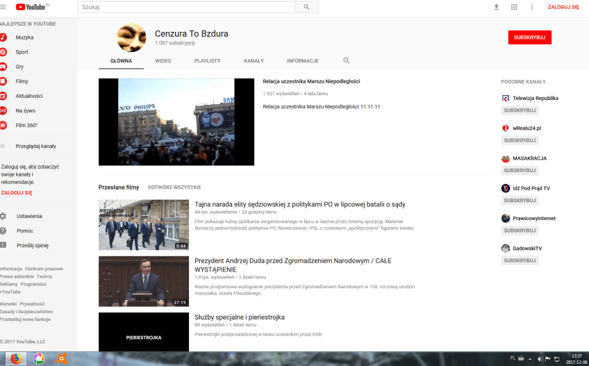Switch to the PLAYLISTY tab

click(207, 61)
